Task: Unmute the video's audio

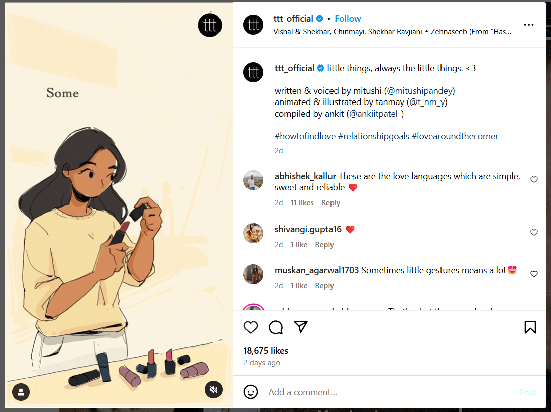Action: (x=213, y=390)
